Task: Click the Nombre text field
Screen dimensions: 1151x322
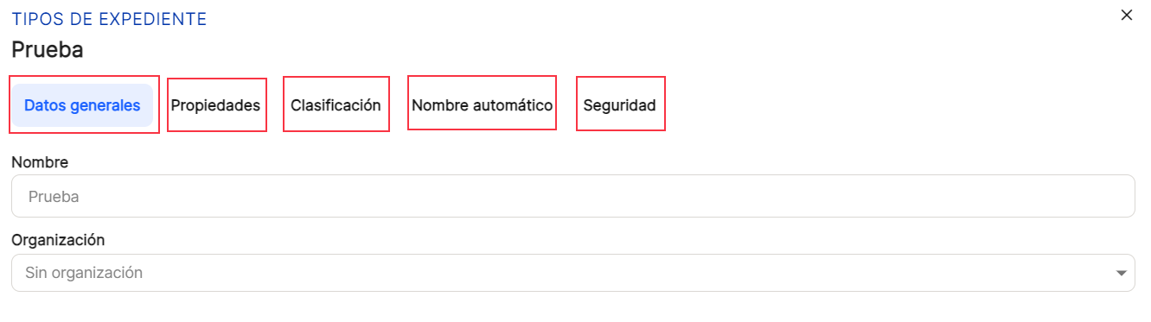Action: [x=572, y=196]
